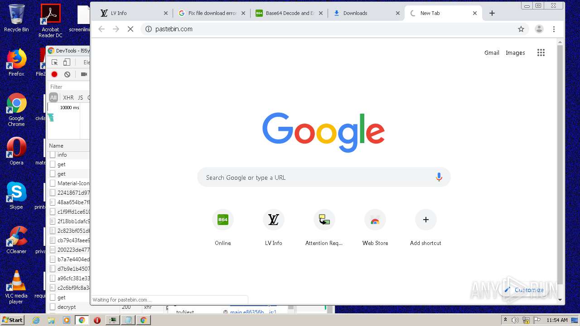Image resolution: width=580 pixels, height=326 pixels.
Task: Close the LV Info tab
Action: coord(166,13)
